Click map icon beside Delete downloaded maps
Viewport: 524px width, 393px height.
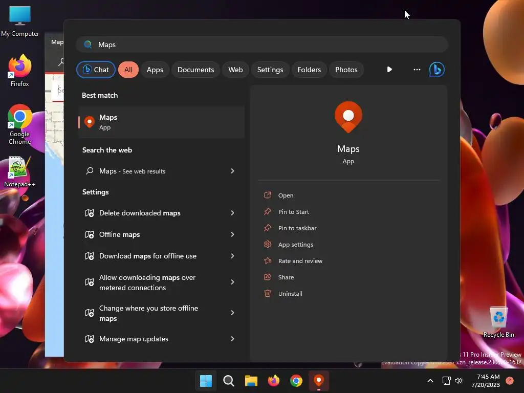(x=89, y=213)
